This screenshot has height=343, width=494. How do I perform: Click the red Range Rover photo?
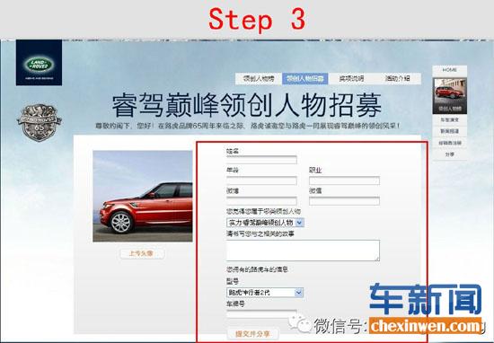coord(143,197)
